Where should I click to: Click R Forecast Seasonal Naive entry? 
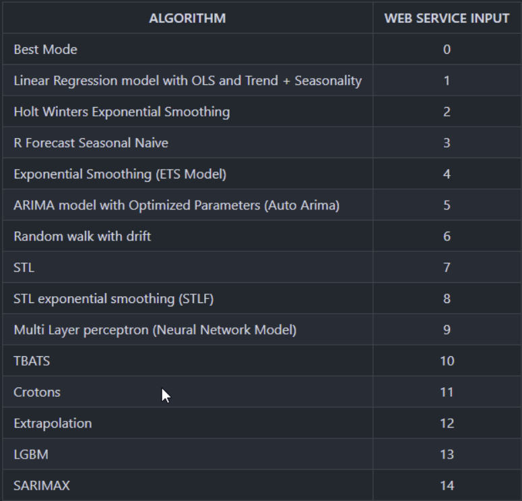tap(187, 143)
